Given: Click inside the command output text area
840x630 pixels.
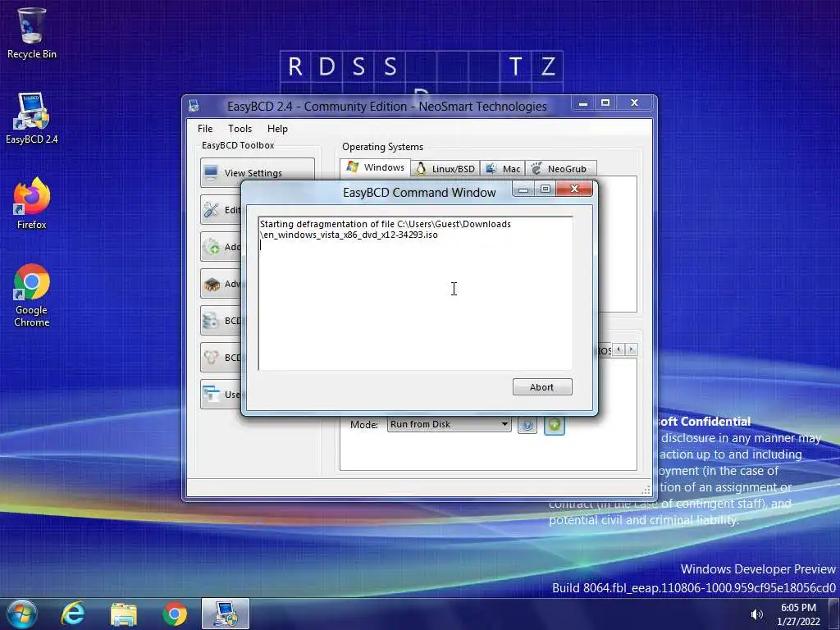Looking at the screenshot, I should point(415,293).
